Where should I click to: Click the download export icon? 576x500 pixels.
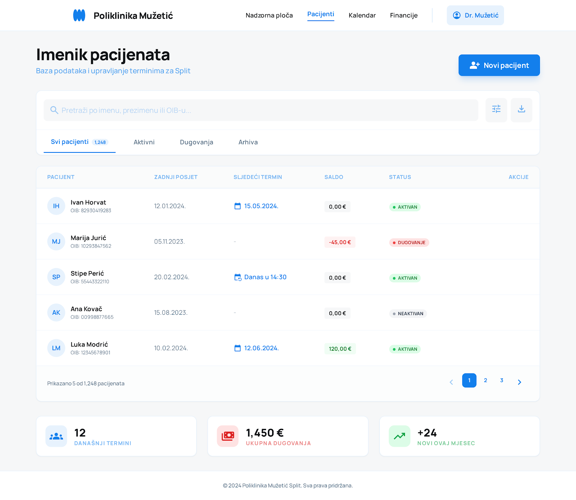pyautogui.click(x=521, y=109)
